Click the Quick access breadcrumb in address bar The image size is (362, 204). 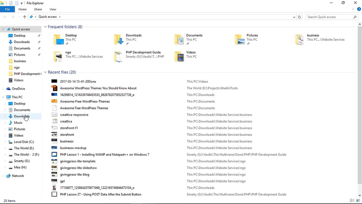point(48,17)
